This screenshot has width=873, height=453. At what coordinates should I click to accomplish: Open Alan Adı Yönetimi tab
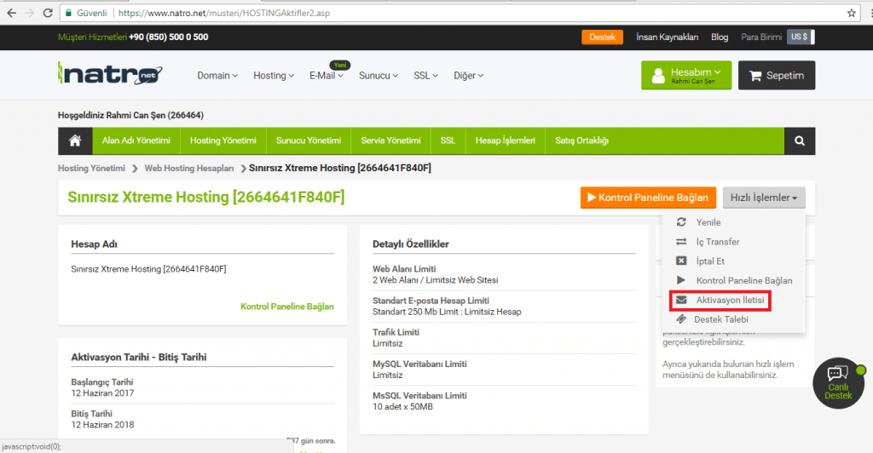tap(136, 140)
